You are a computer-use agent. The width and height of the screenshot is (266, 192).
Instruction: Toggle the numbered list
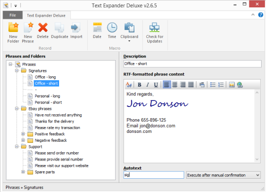pos(221,85)
